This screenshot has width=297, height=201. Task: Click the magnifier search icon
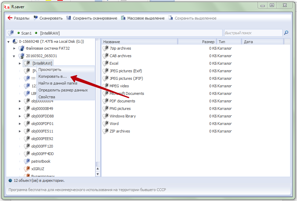point(286,33)
